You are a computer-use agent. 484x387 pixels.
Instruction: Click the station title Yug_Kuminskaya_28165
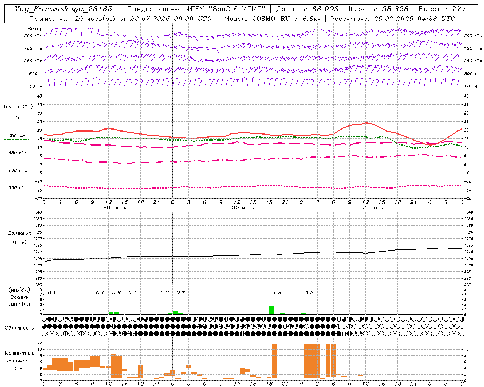[x=63, y=9]
